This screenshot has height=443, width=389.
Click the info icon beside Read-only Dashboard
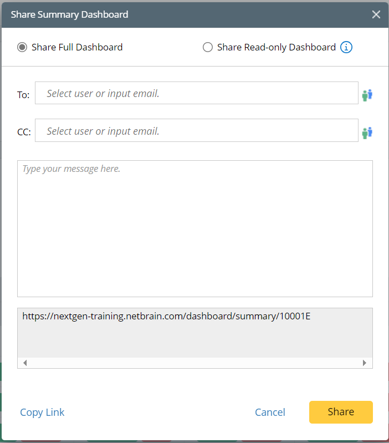coord(346,47)
